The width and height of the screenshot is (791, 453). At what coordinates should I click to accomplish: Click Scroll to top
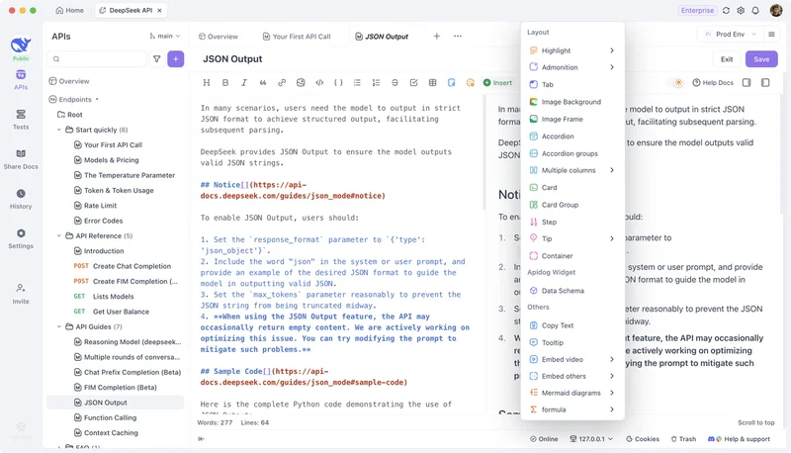pos(755,422)
